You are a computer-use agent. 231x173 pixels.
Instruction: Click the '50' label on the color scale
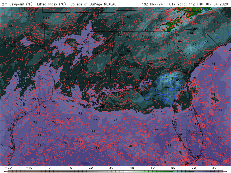click(x=153, y=168)
